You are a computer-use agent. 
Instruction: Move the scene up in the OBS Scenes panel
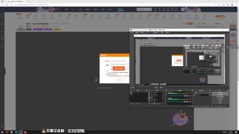pyautogui.click(x=136, y=104)
